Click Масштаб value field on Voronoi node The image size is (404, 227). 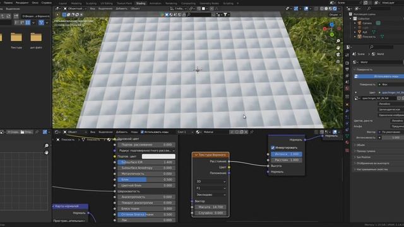[211, 207]
